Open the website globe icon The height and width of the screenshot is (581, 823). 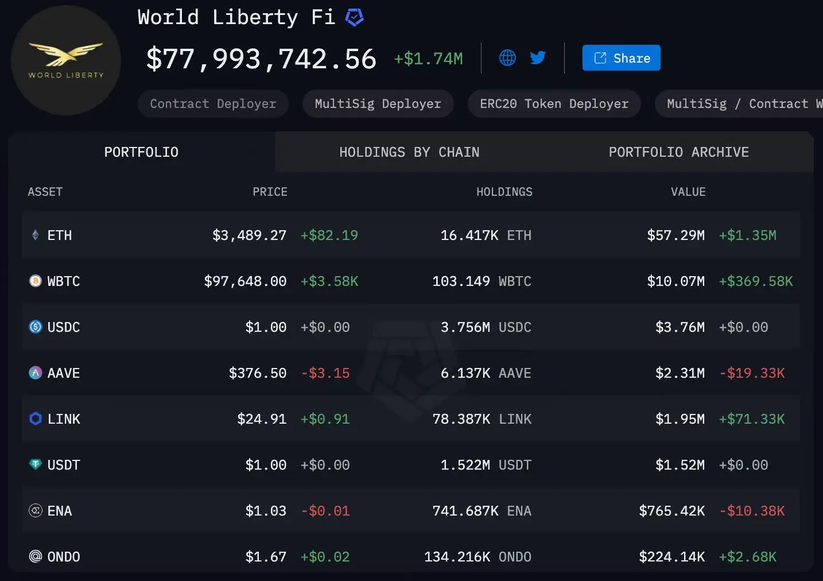pyautogui.click(x=507, y=57)
